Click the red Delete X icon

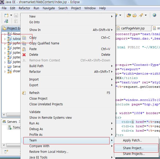tap(24, 55)
